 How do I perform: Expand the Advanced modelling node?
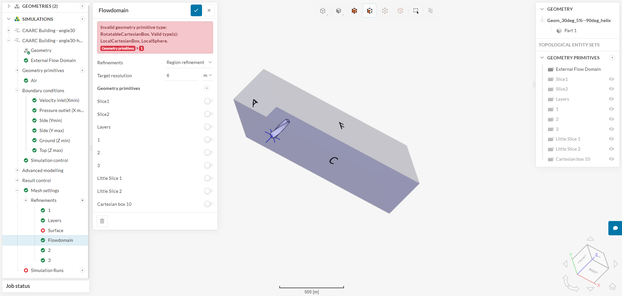click(x=17, y=170)
